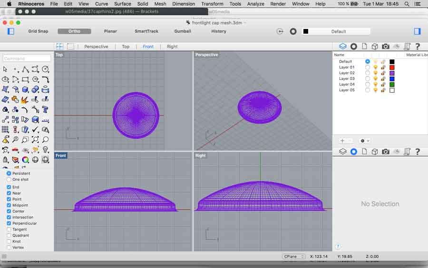Screen dimensions: 428x268
Task: Uncheck the Near osnap checkbox
Action: pos(9,193)
